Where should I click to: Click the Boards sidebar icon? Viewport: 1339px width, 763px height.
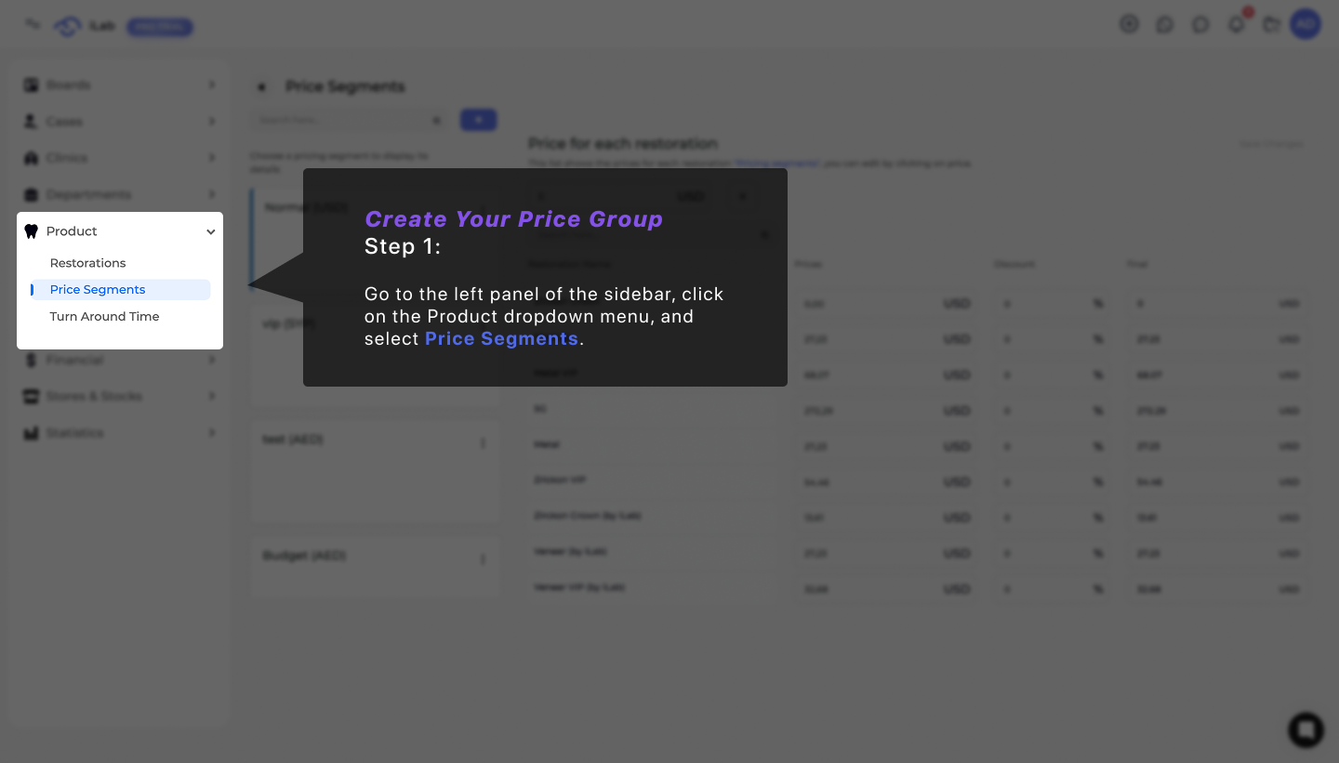click(x=31, y=85)
